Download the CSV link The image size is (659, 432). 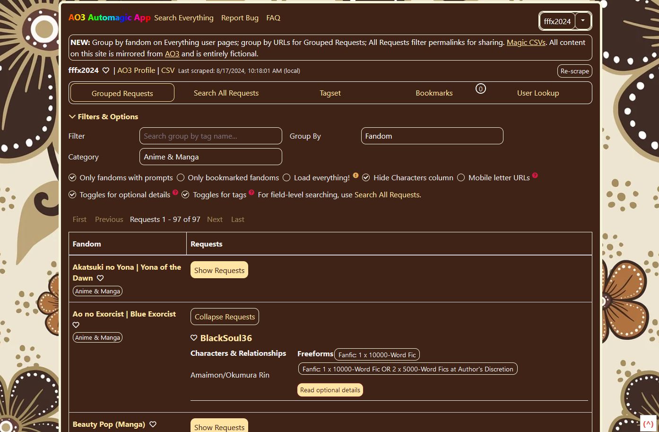[168, 70]
